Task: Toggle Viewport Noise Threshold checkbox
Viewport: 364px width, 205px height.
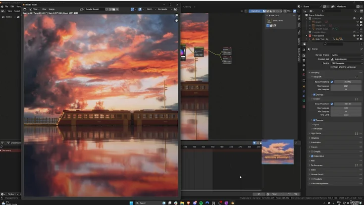Action: (x=332, y=82)
